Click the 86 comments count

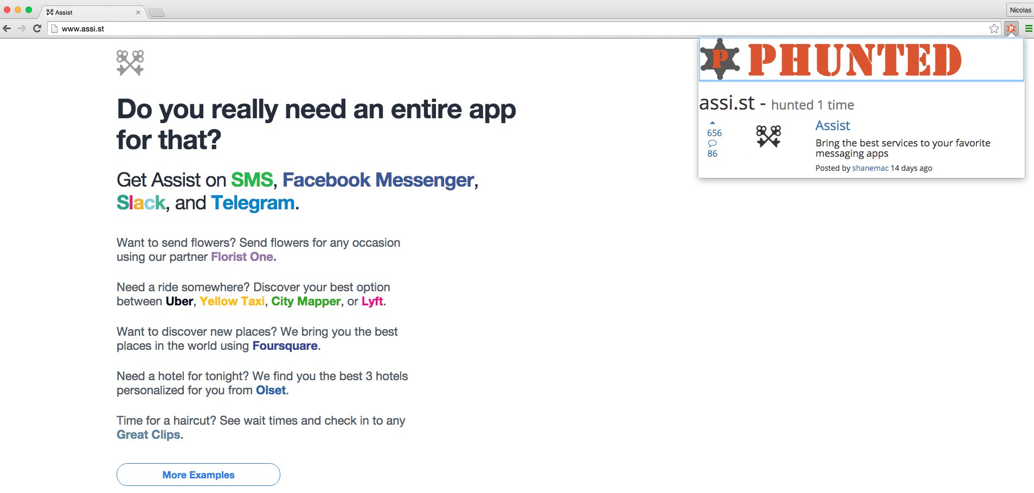(x=712, y=153)
